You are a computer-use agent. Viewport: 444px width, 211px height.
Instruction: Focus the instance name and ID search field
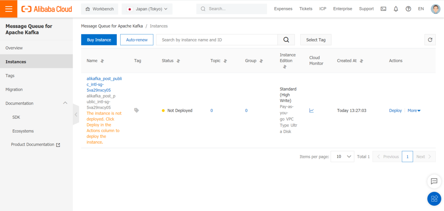(x=217, y=40)
